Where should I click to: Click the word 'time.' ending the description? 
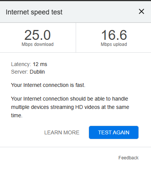17,115
